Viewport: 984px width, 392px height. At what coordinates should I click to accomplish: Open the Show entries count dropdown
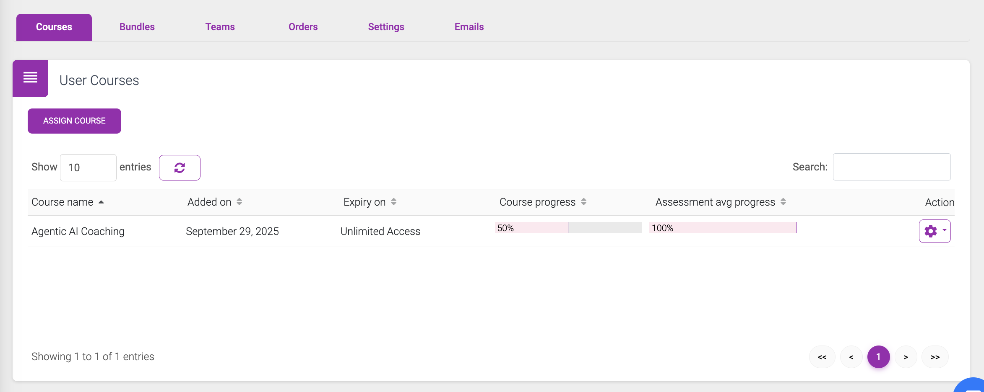click(x=88, y=168)
